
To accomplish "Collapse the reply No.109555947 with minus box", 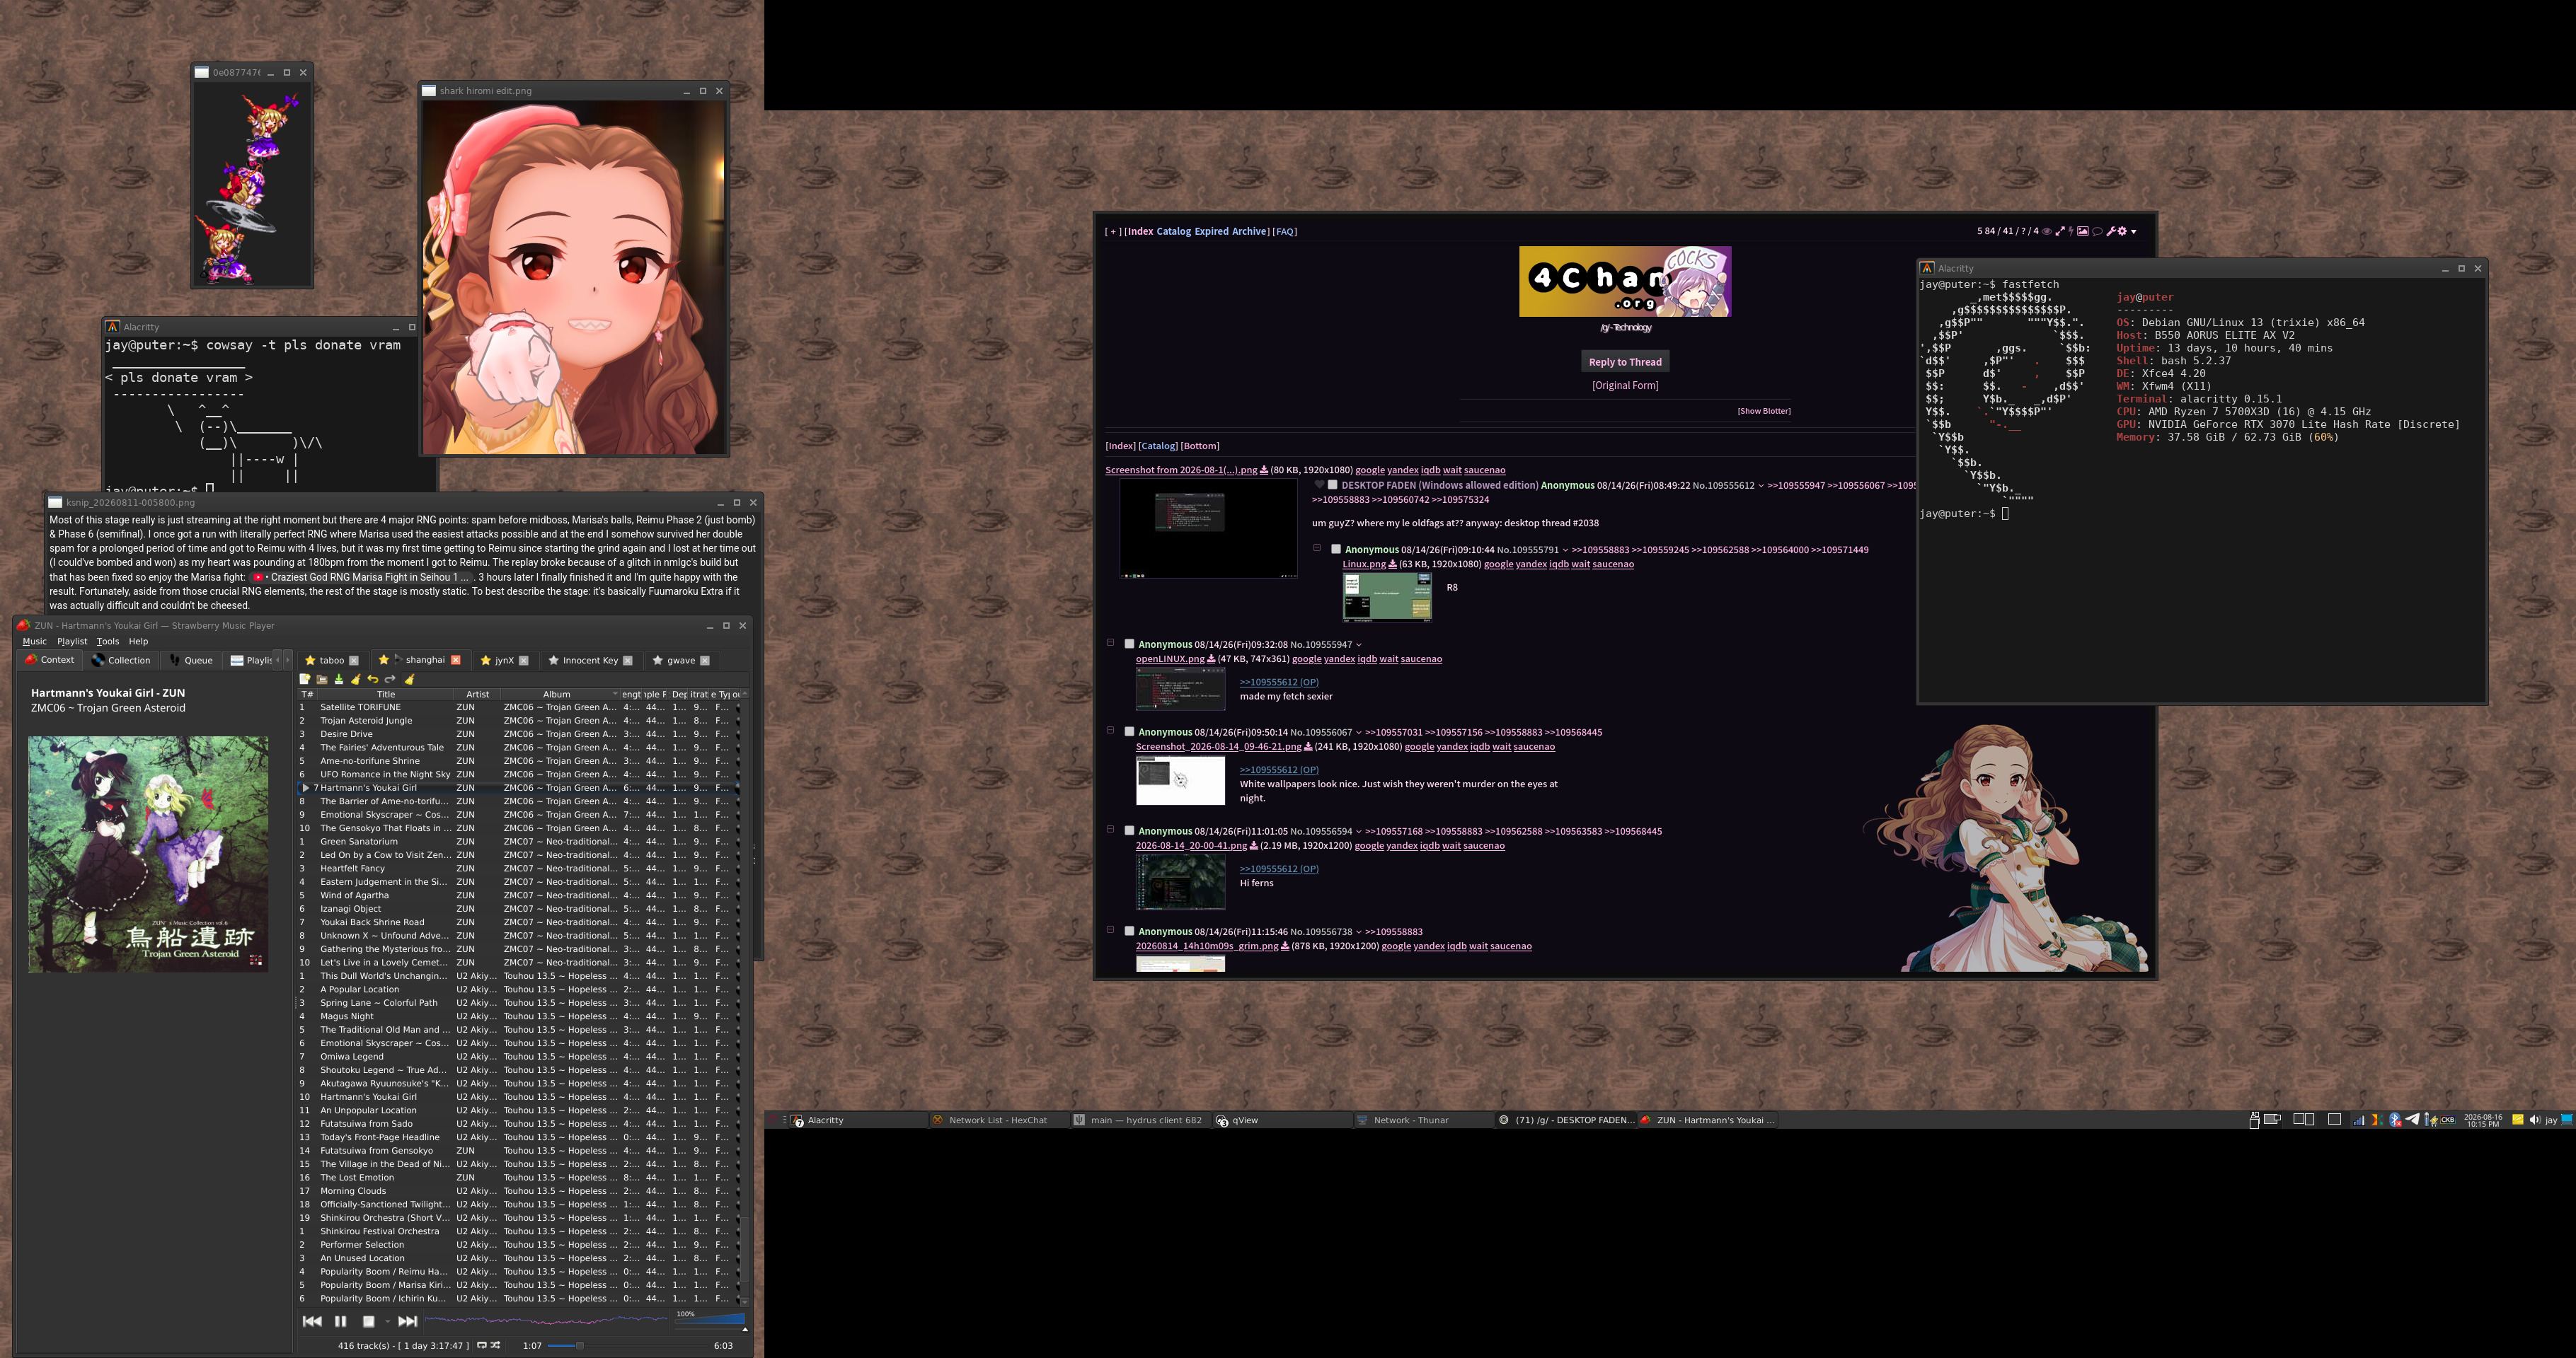I will 1110,642.
